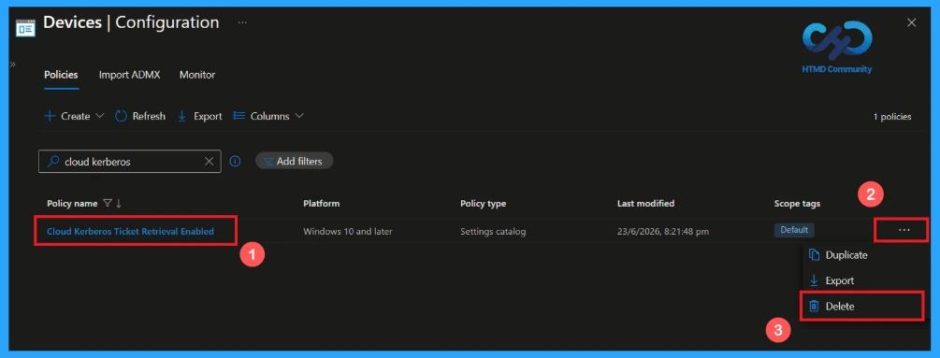940x358 pixels.
Task: Click the Scope tags column header
Action: pyautogui.click(x=797, y=204)
